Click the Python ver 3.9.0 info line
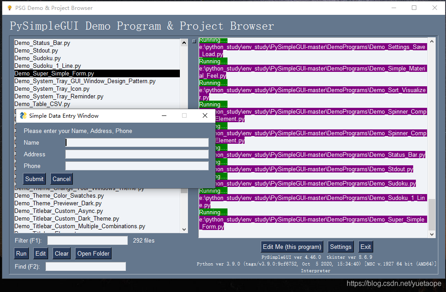 pyautogui.click(x=317, y=264)
